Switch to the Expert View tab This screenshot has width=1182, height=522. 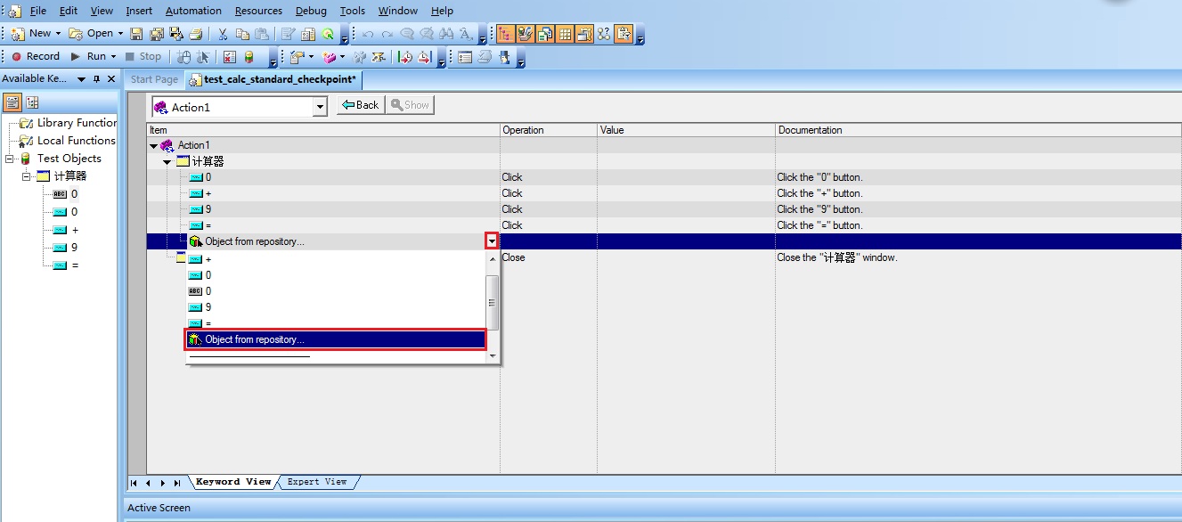(317, 482)
